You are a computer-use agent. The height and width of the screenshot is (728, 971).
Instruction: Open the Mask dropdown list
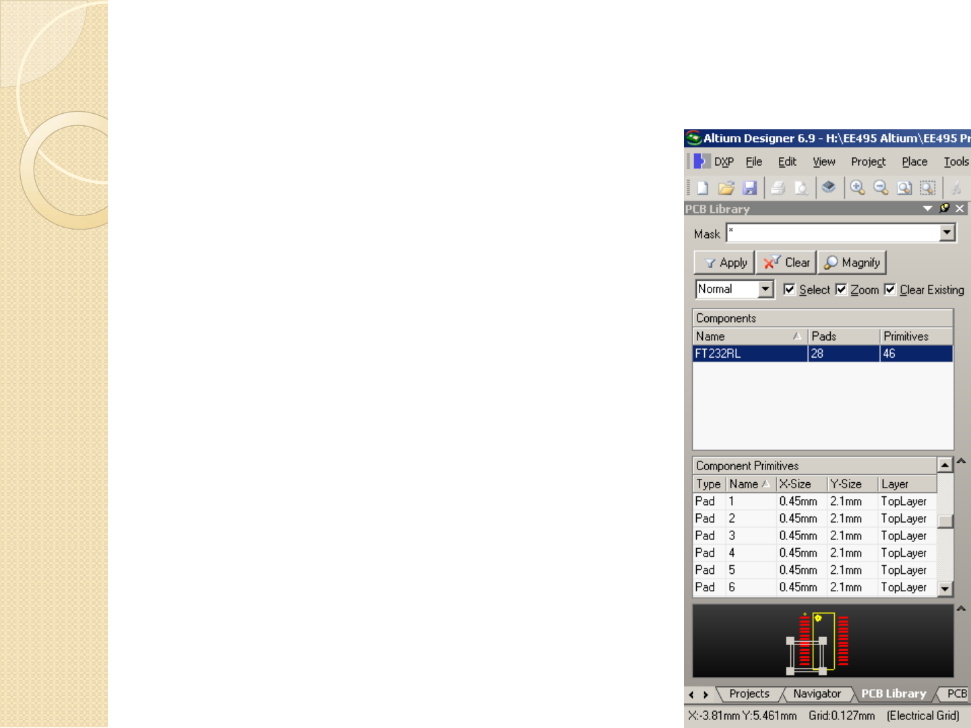[947, 233]
